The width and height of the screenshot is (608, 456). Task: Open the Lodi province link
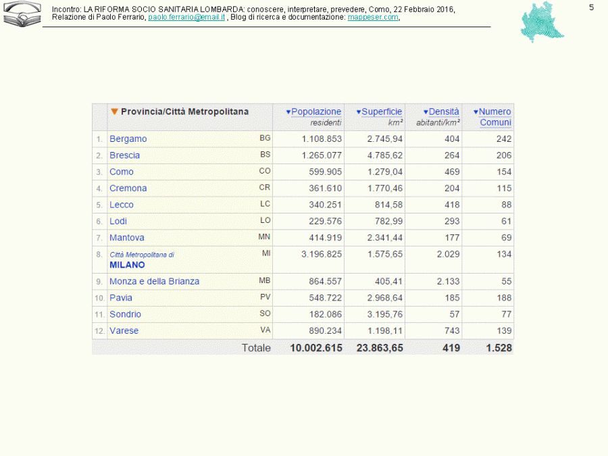[x=118, y=221]
